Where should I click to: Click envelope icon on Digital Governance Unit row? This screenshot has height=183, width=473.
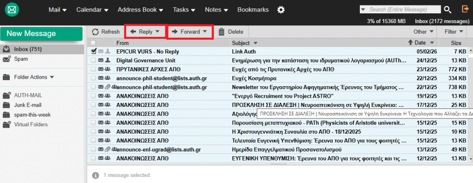(101, 60)
